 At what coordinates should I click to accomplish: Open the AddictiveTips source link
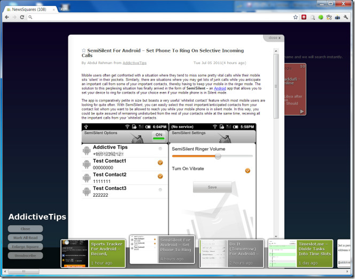point(135,63)
